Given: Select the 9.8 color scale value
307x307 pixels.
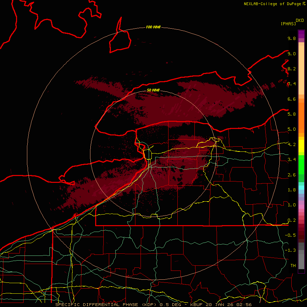Looking at the screenshot, I should pos(292,38).
